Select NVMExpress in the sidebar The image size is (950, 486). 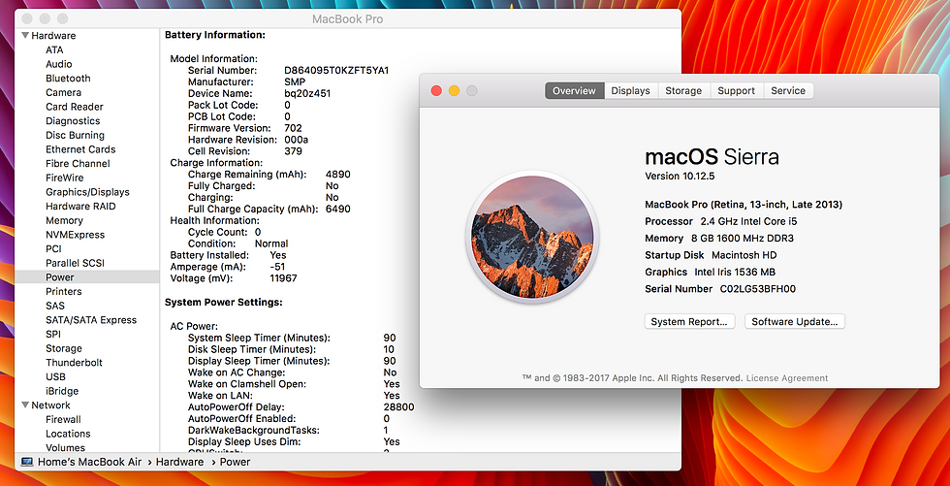tap(76, 235)
